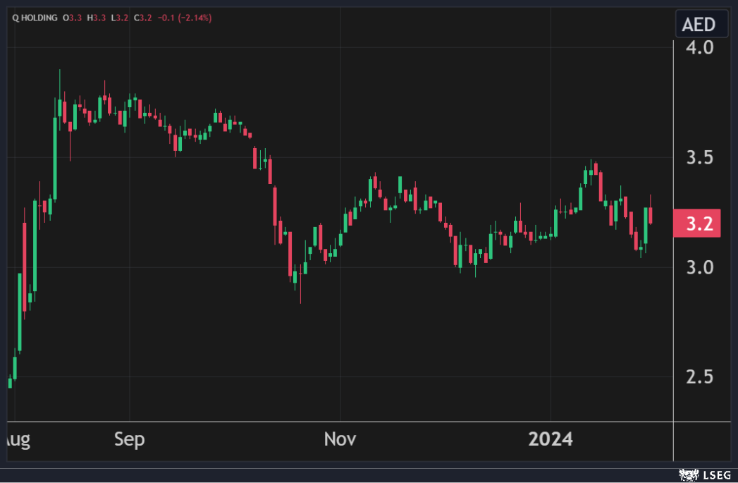The width and height of the screenshot is (738, 483).
Task: Click the open price value O3.3
Action: point(73,18)
